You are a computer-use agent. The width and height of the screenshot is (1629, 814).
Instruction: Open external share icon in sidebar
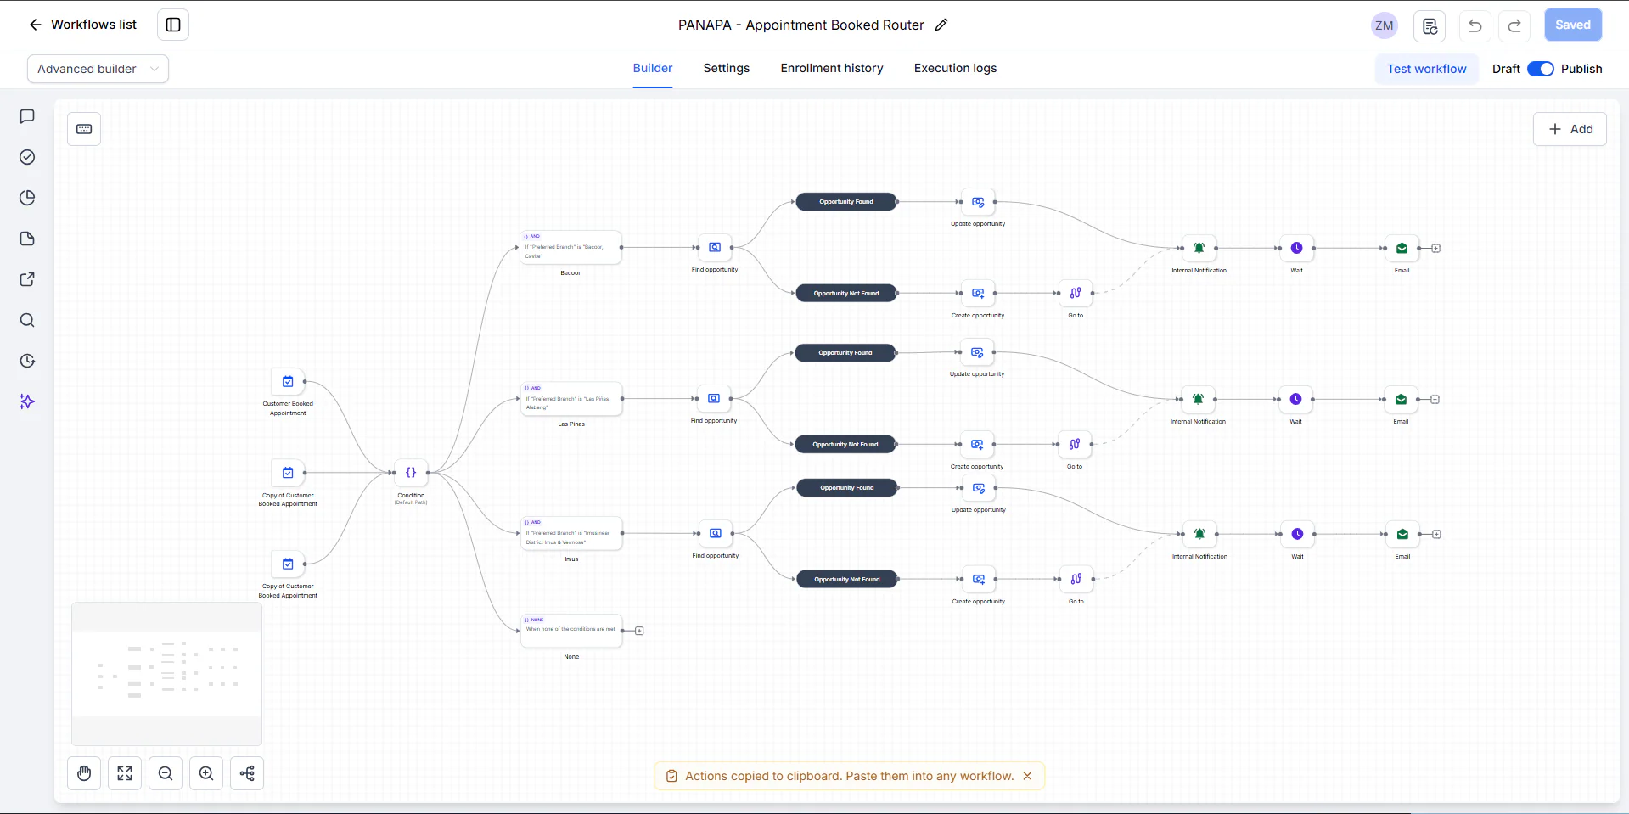click(x=27, y=279)
